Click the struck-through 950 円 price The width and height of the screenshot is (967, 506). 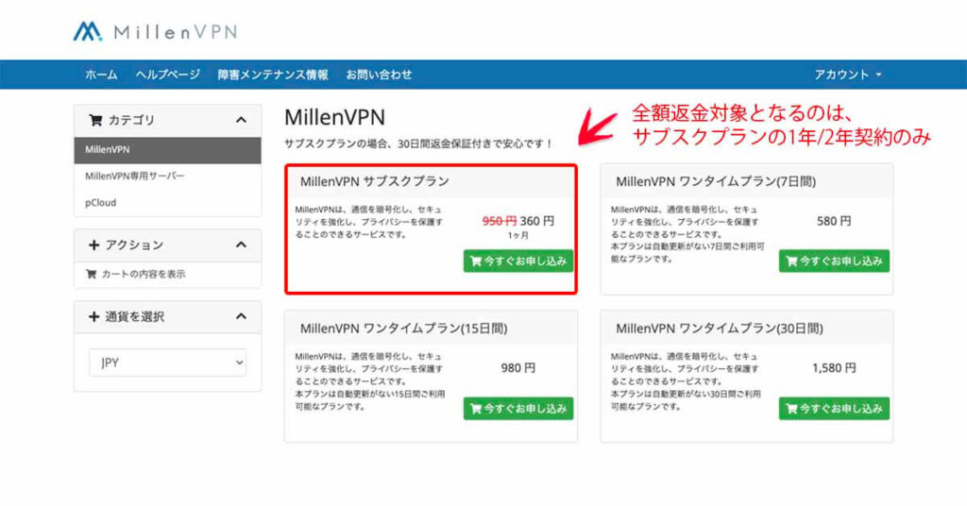499,221
